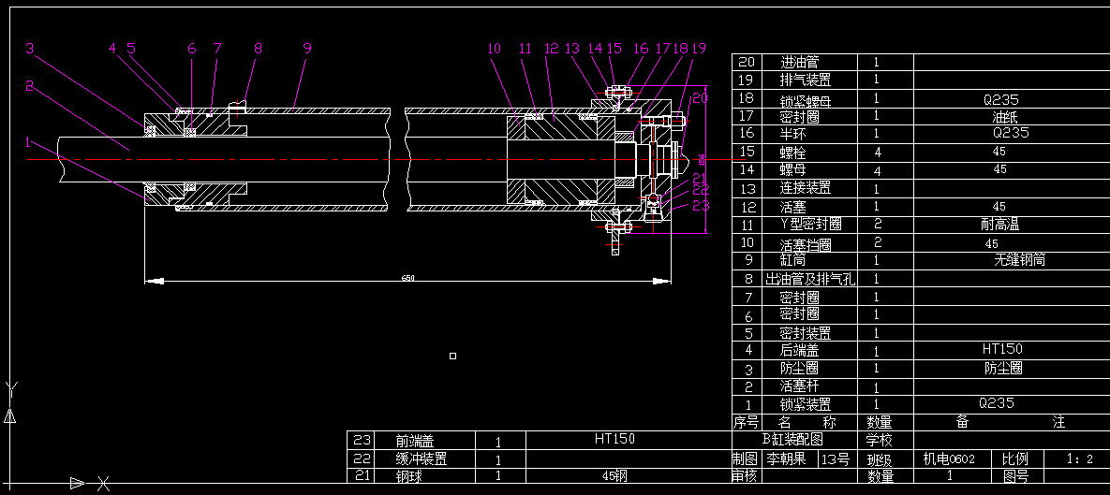Select the 出油管及排气孔 name cell
This screenshot has width=1110, height=495.
pos(810,279)
